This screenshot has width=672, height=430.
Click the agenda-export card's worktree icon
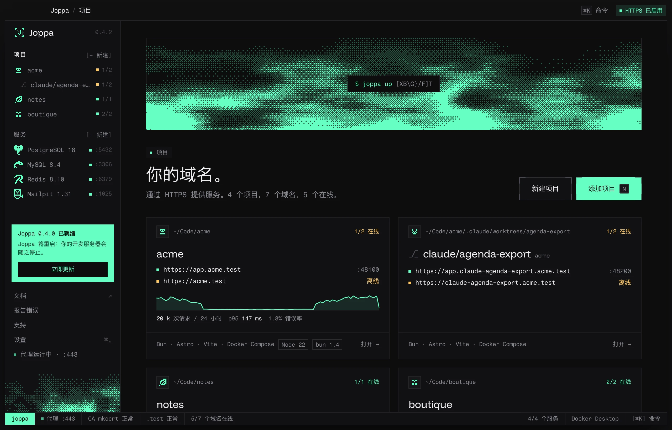point(414,232)
